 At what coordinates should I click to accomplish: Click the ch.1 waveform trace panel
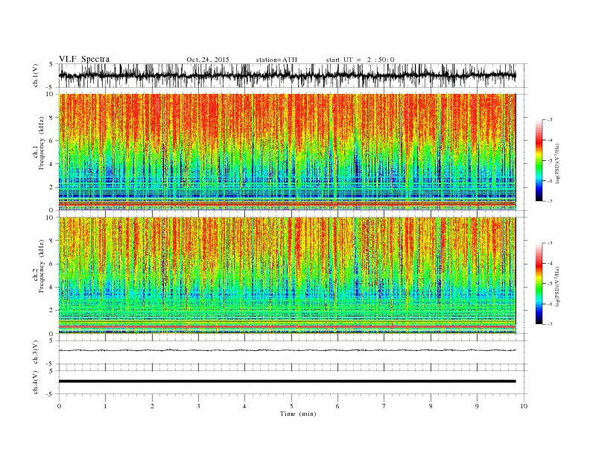(293, 75)
